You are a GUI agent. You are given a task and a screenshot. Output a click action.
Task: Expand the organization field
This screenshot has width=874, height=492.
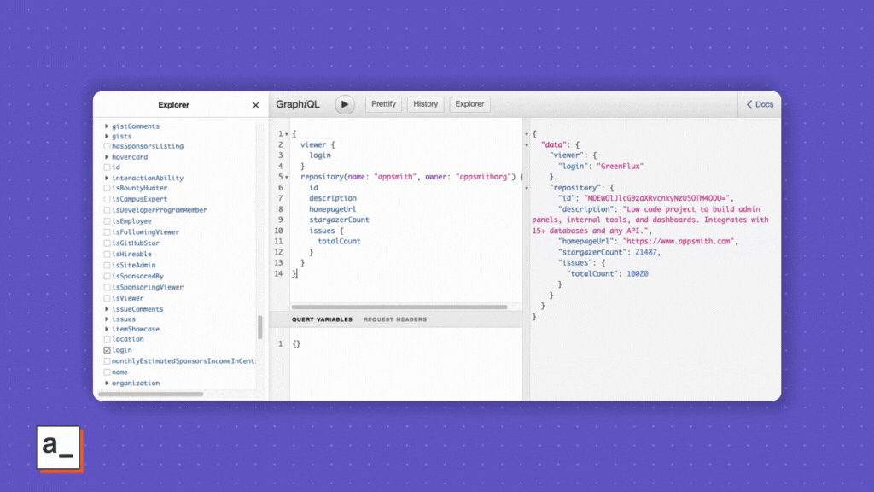coord(107,384)
